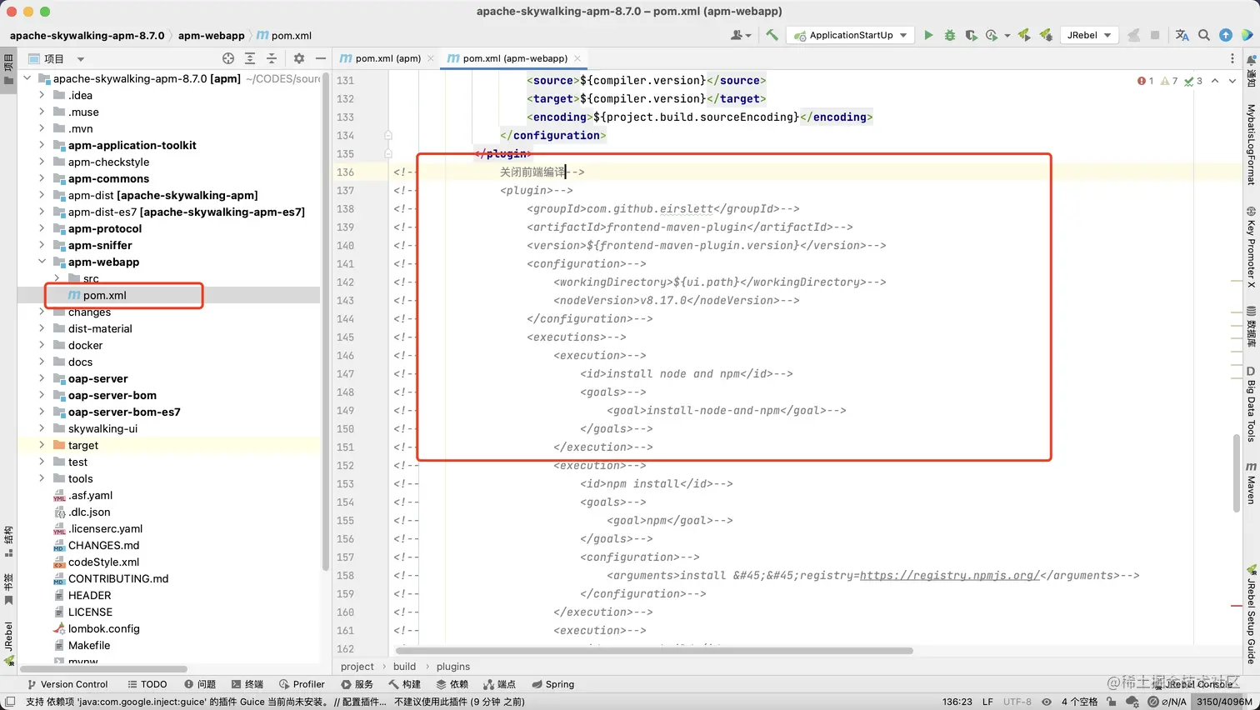Open the JRebel dropdown selector

click(x=1089, y=35)
